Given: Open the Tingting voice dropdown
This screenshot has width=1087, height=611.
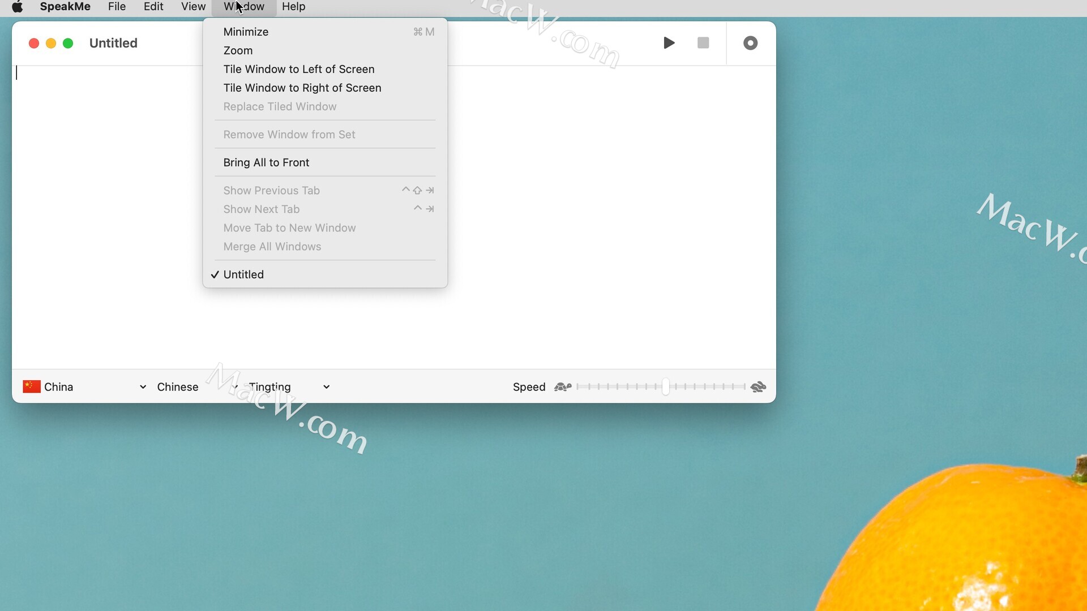Looking at the screenshot, I should tap(289, 387).
